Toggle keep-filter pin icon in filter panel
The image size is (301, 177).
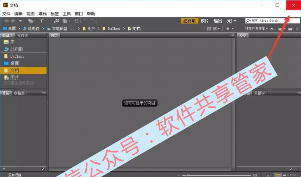(4, 169)
